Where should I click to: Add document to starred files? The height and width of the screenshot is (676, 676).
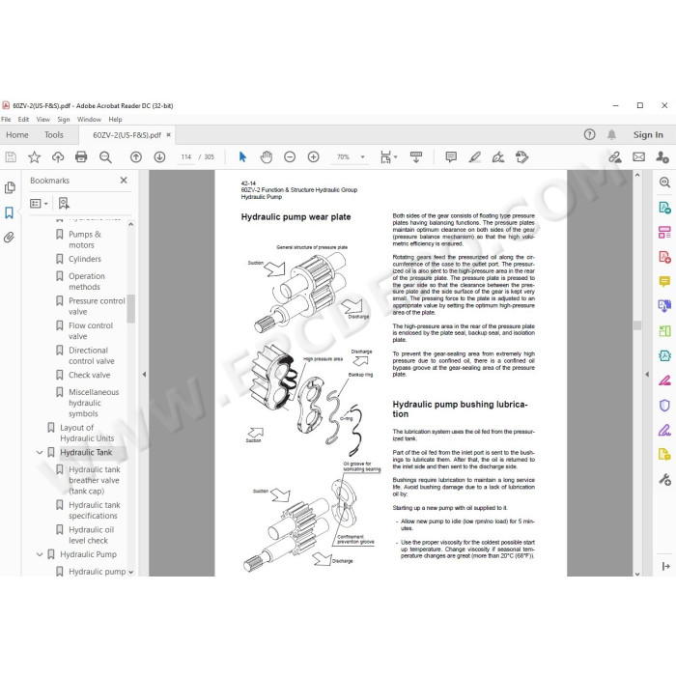click(x=34, y=157)
